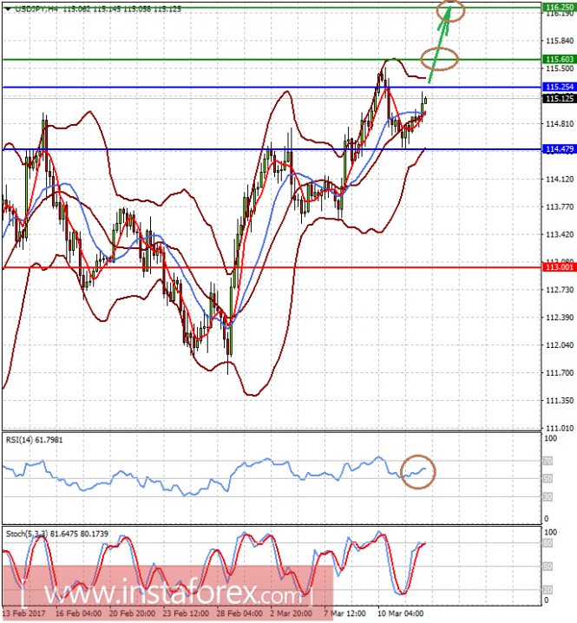Select the RSI 70 overbought level label

[547, 461]
